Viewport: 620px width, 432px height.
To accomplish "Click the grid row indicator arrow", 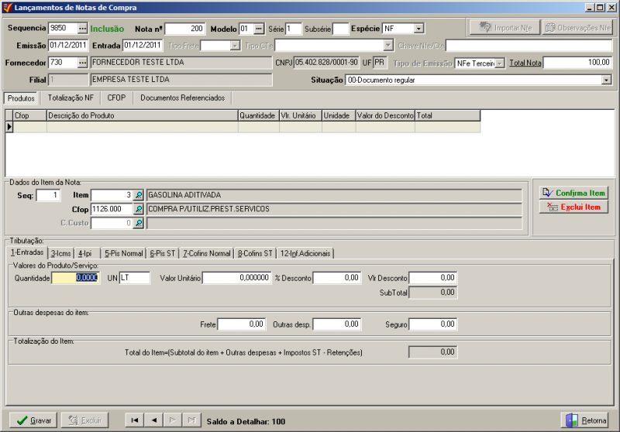I will pos(9,127).
